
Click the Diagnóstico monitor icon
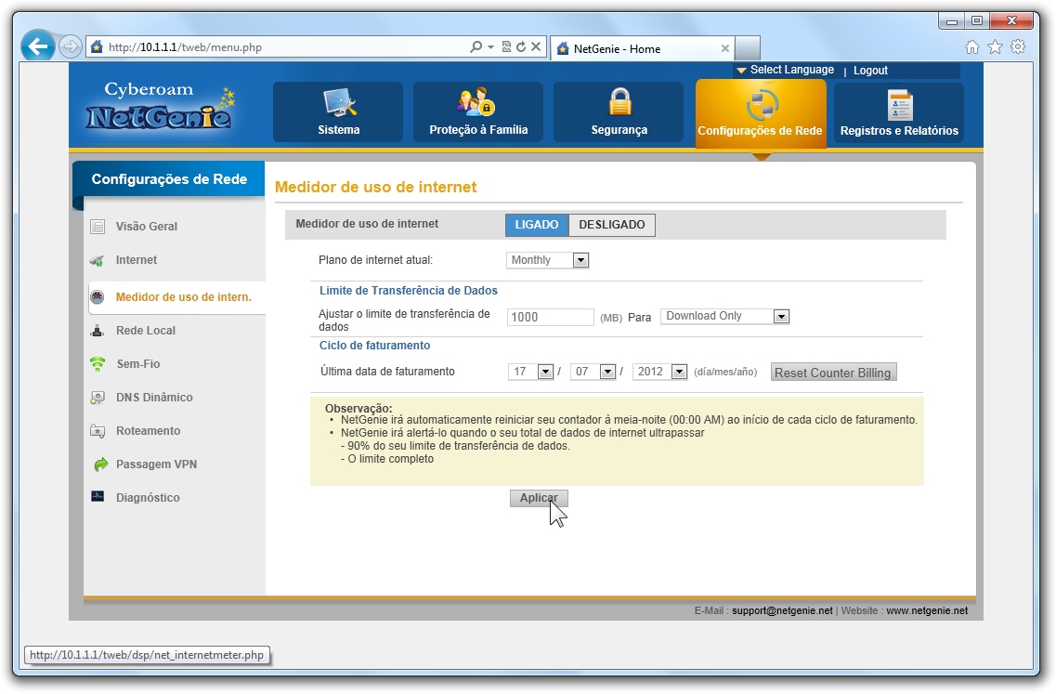pyautogui.click(x=98, y=497)
